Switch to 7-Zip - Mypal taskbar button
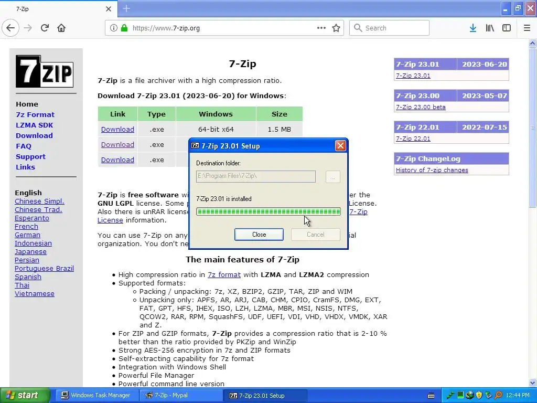 pos(181,396)
